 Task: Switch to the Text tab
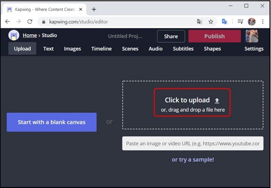[48, 49]
